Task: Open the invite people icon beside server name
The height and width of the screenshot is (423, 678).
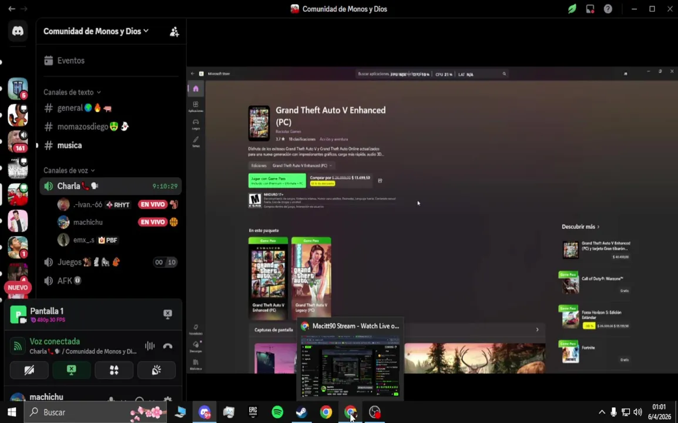Action: click(x=174, y=32)
